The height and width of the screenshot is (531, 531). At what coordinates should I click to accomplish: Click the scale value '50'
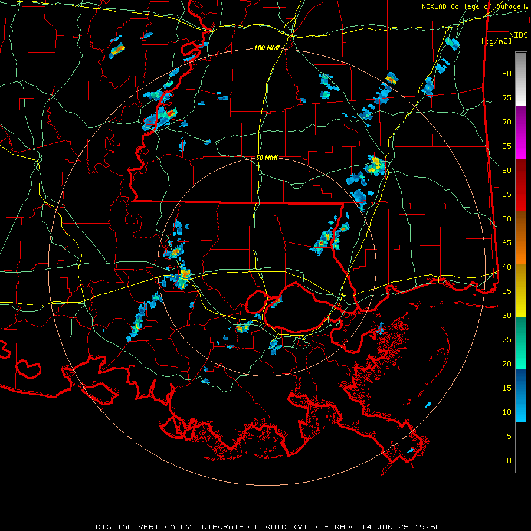(x=507, y=219)
